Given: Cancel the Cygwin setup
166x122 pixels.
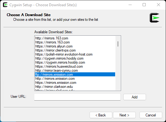Looking at the screenshot, I should [x=151, y=115].
